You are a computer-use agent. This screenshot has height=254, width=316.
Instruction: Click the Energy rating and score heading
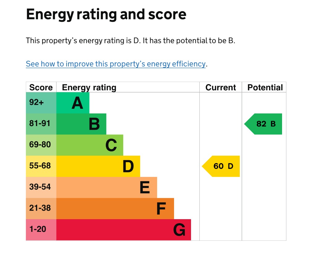106,14
